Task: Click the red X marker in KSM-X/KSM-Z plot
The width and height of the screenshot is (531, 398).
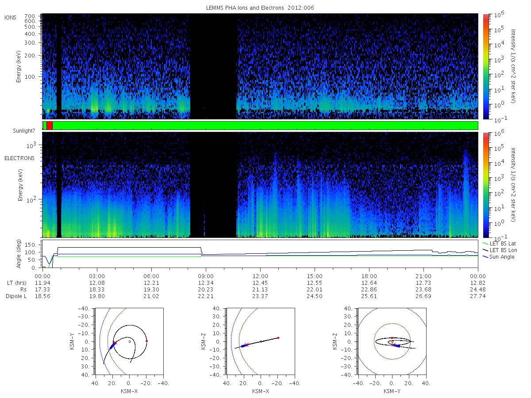Action: click(246, 344)
